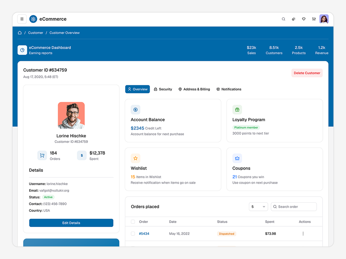Click the 2.5k Products stat
Image resolution: width=346 pixels, height=259 pixels.
coord(299,50)
